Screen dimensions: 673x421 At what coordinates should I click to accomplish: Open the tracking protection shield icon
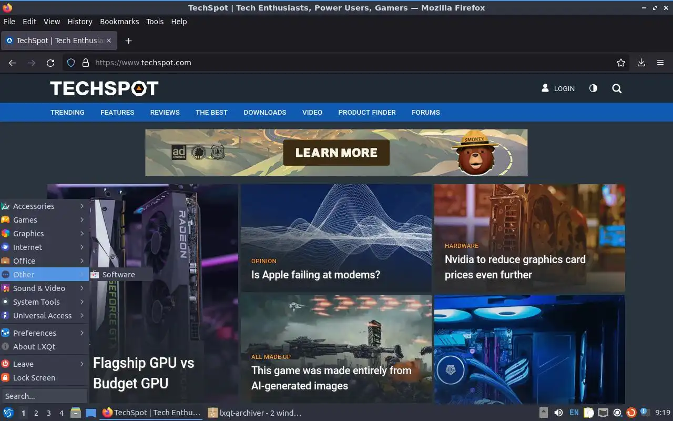pos(72,63)
